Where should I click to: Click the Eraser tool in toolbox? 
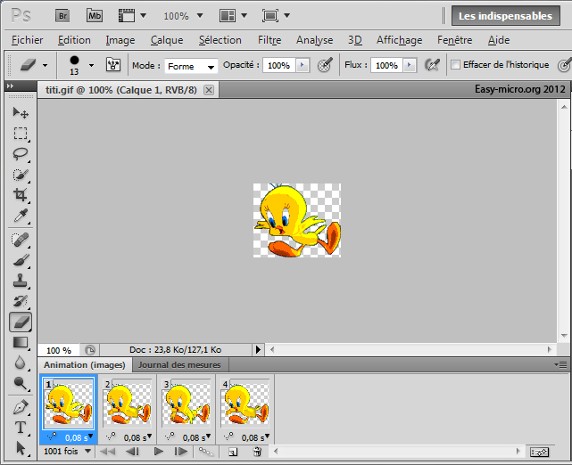click(21, 322)
